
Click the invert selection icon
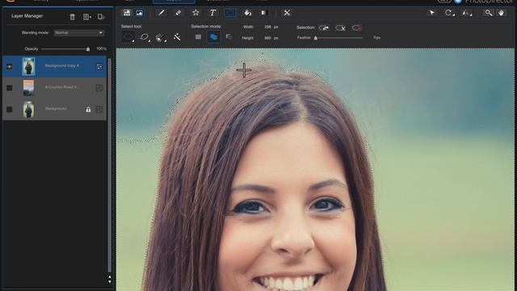point(324,27)
